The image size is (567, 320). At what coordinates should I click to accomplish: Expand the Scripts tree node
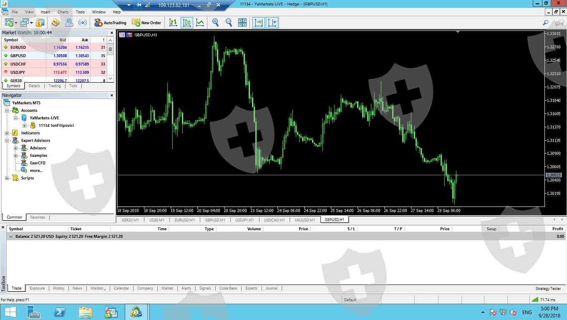coord(7,178)
